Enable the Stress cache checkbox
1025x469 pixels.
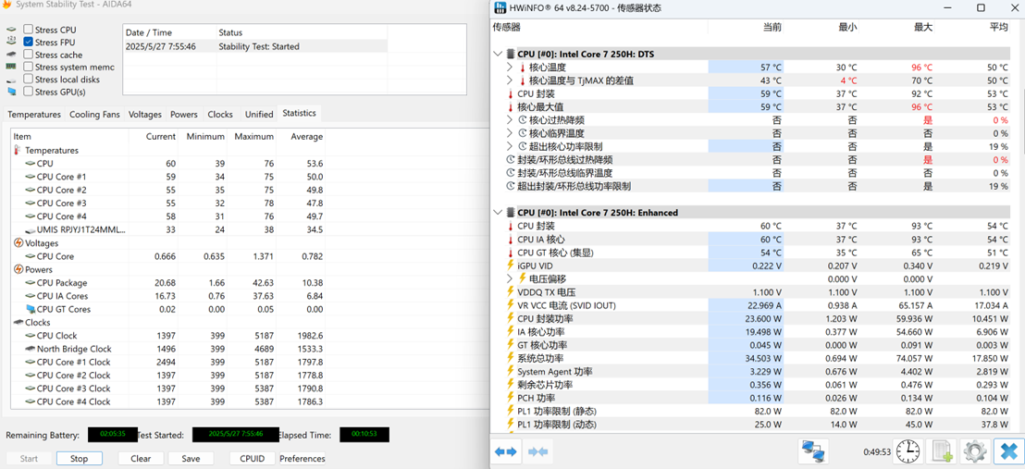point(28,55)
